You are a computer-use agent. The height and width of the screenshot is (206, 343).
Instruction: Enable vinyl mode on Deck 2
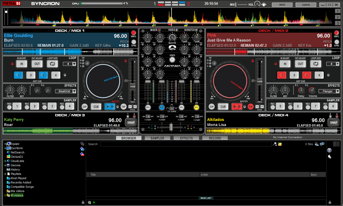point(337,33)
